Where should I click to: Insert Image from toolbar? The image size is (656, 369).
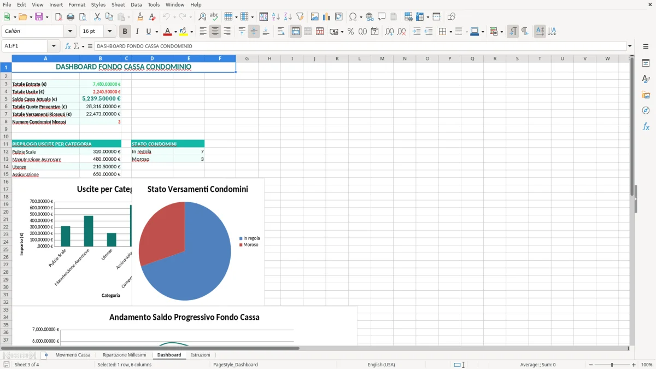[315, 17]
